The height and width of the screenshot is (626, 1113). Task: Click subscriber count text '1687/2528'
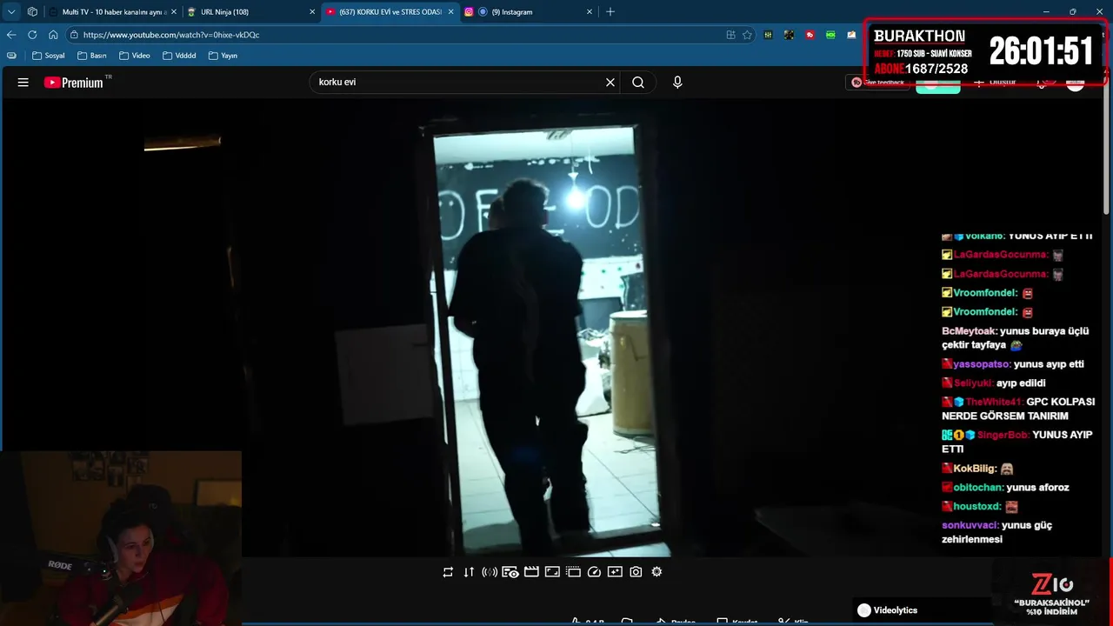tap(936, 69)
